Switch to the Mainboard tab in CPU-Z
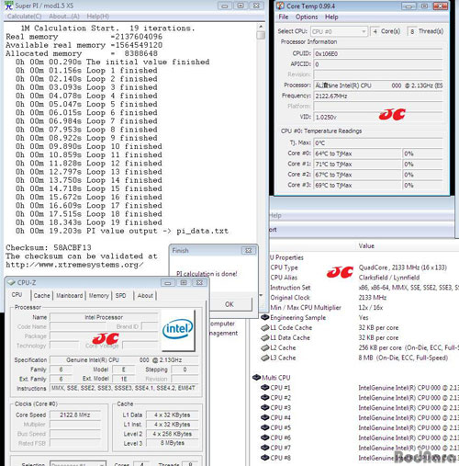 click(70, 296)
